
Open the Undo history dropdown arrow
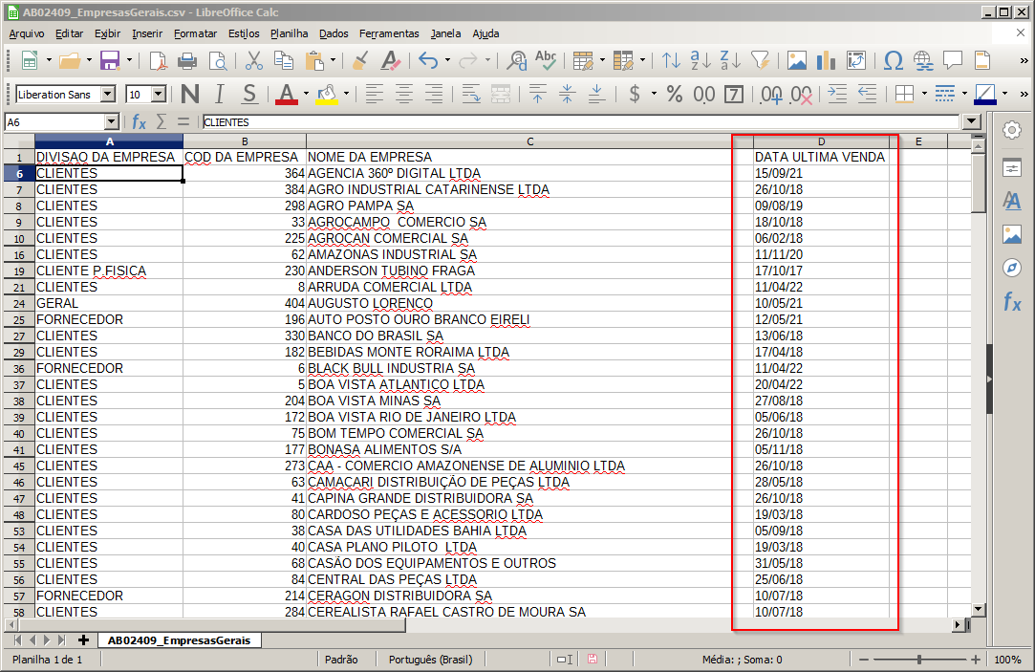[447, 61]
